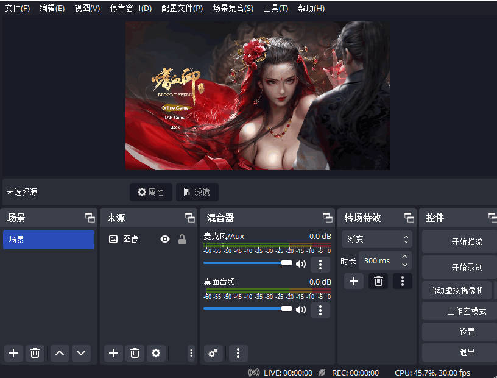Screen dimensions: 497x378
Task: Open the 帮助(H) menu
Action: point(311,9)
